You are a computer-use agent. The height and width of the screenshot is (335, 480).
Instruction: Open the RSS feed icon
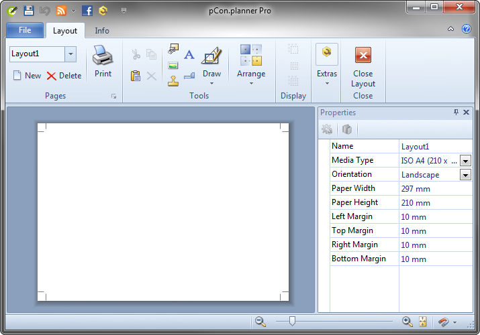coord(61,11)
